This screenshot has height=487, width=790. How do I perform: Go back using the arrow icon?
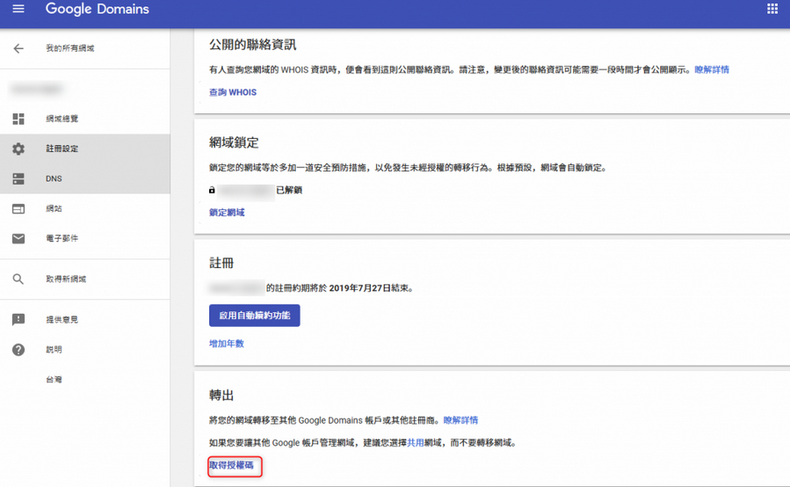coord(18,48)
